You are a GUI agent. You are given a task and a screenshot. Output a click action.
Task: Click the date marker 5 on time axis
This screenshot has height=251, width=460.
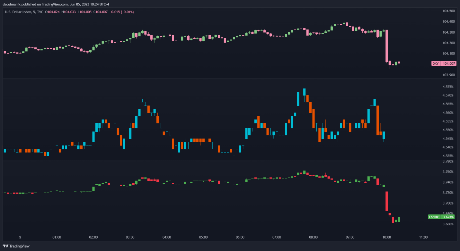coord(20,238)
